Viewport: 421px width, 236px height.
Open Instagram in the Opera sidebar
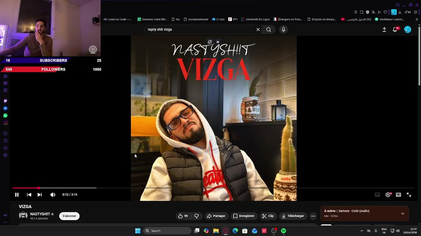5,123
